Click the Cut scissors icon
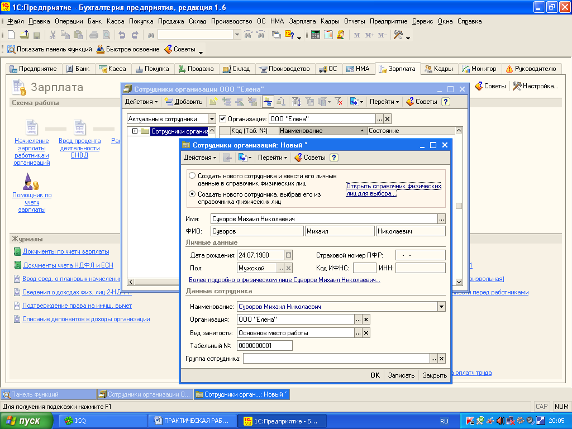 pos(53,35)
